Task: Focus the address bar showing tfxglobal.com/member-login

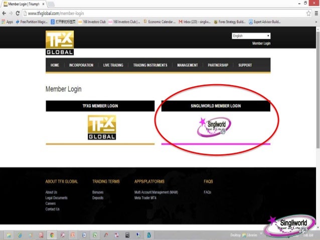Action: [164, 14]
